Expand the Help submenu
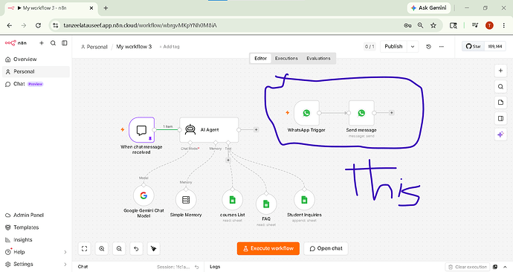 click(x=65, y=252)
